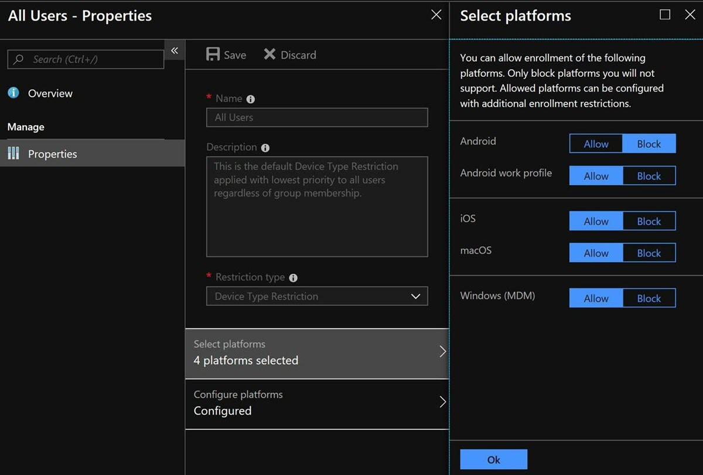Viewport: 703px width, 475px height.
Task: Click the Overview info icon
Action: pos(13,93)
